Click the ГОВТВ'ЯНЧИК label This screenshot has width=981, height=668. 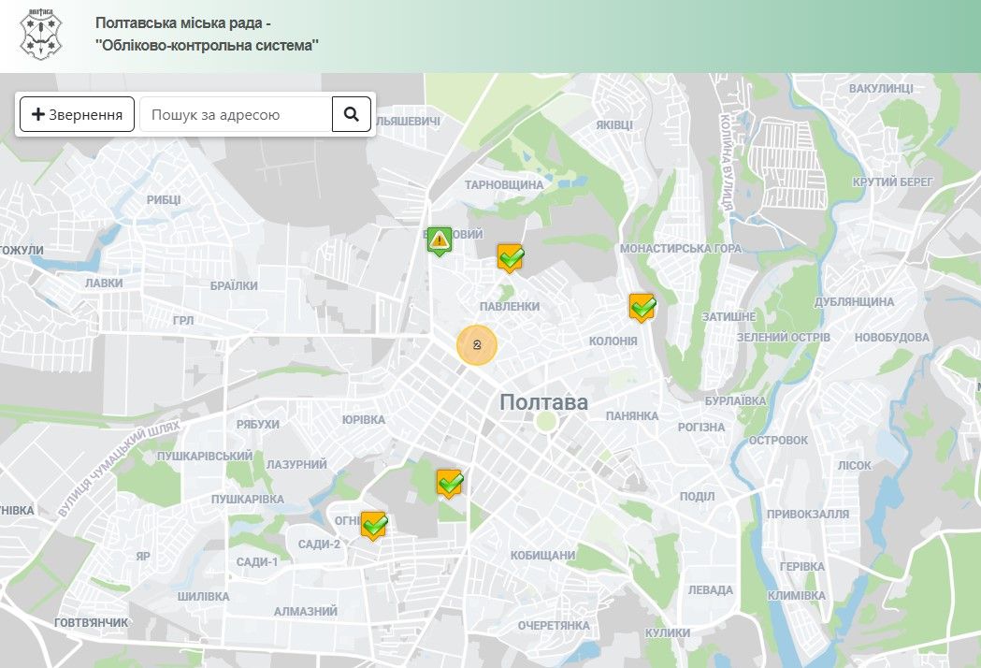point(92,622)
